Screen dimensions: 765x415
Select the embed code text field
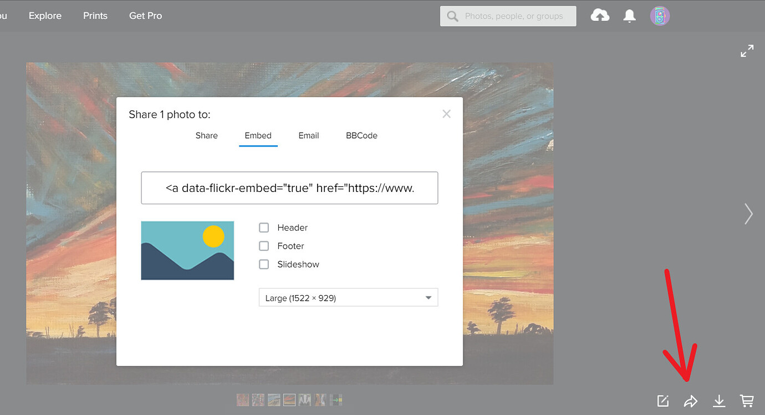pos(289,188)
